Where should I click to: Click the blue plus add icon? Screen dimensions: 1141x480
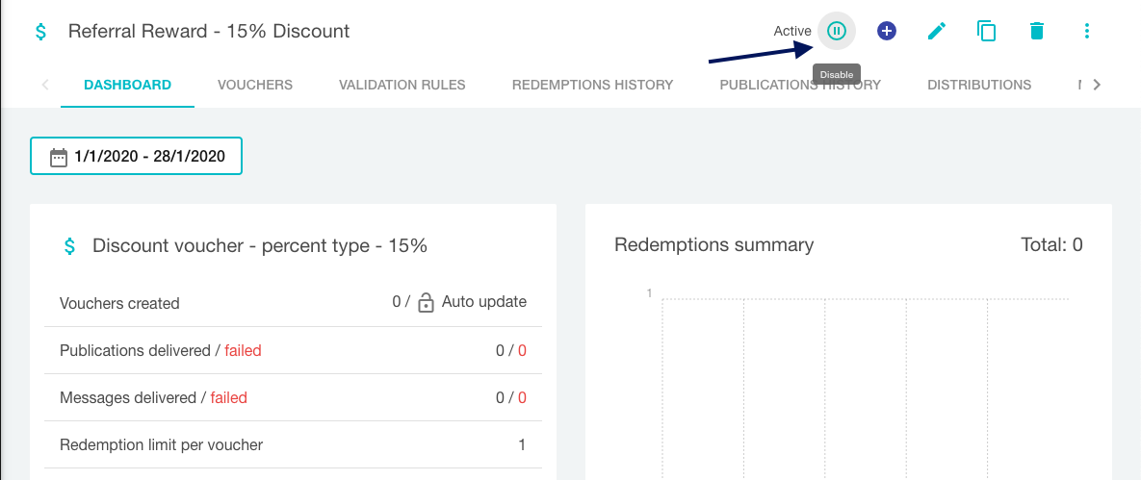tap(886, 32)
